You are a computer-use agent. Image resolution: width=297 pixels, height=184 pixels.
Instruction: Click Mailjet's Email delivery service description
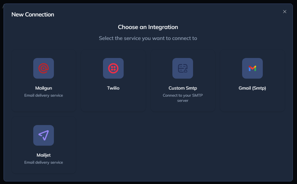44,162
